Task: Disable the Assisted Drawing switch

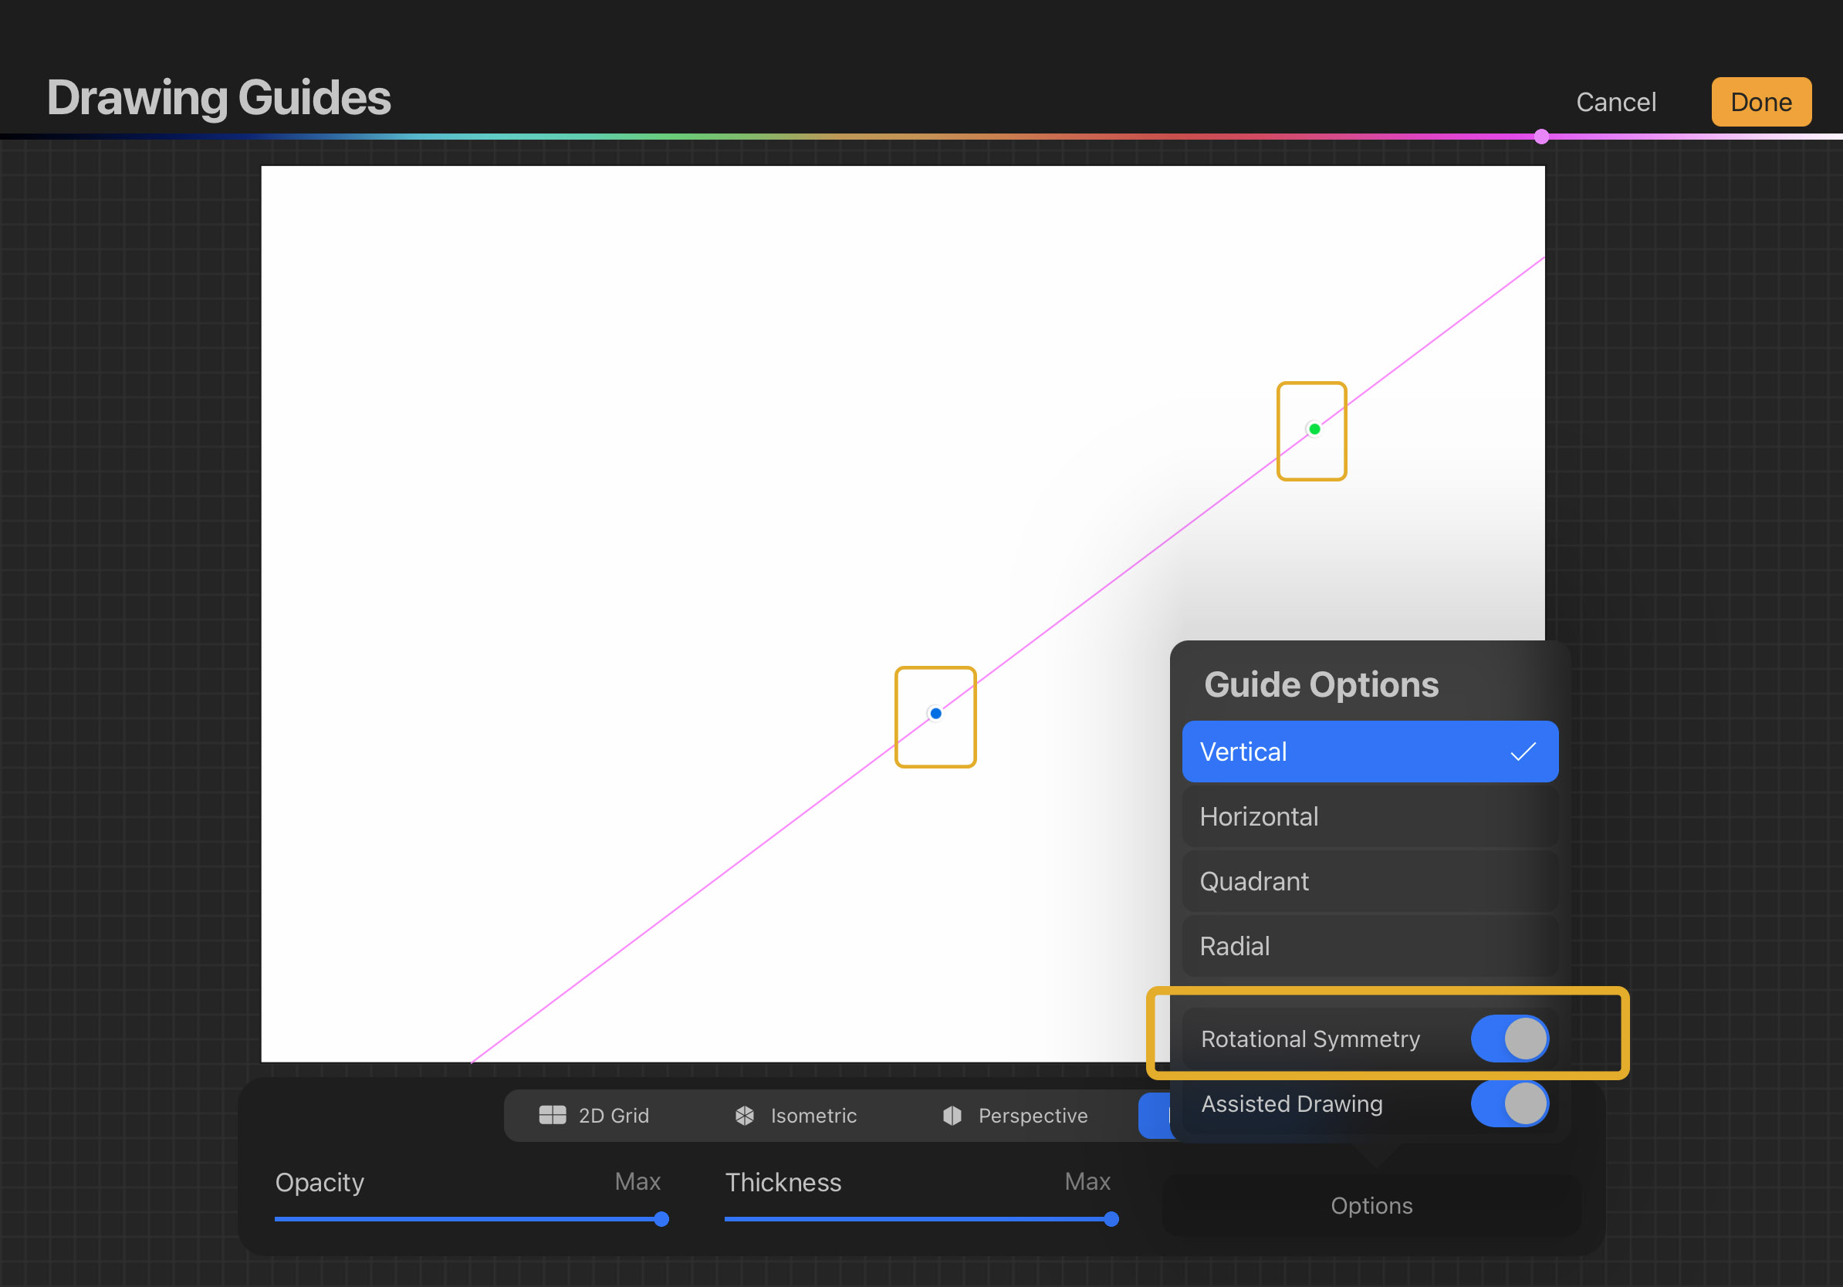Action: coord(1509,1104)
